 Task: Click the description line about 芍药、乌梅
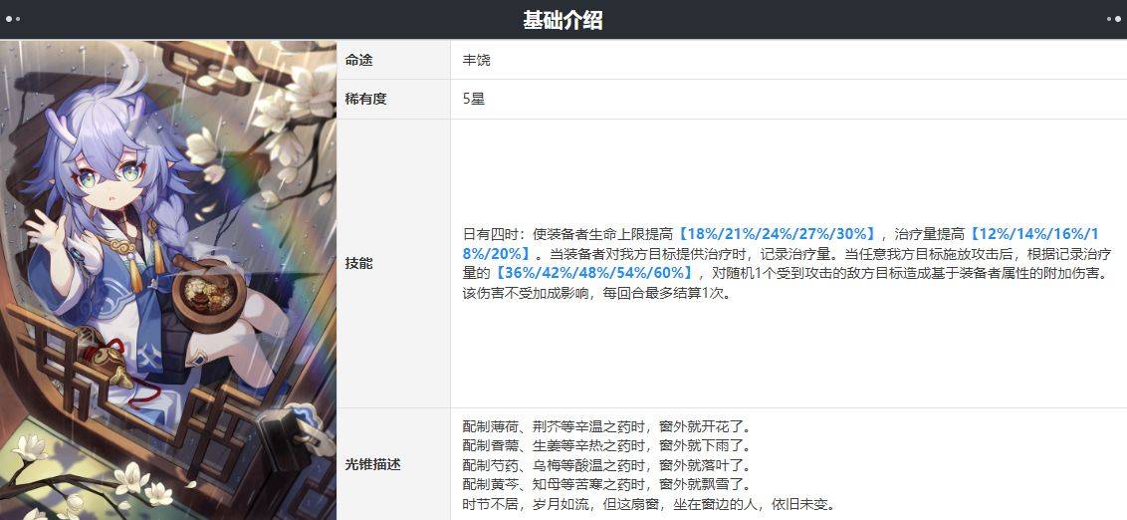point(606,466)
